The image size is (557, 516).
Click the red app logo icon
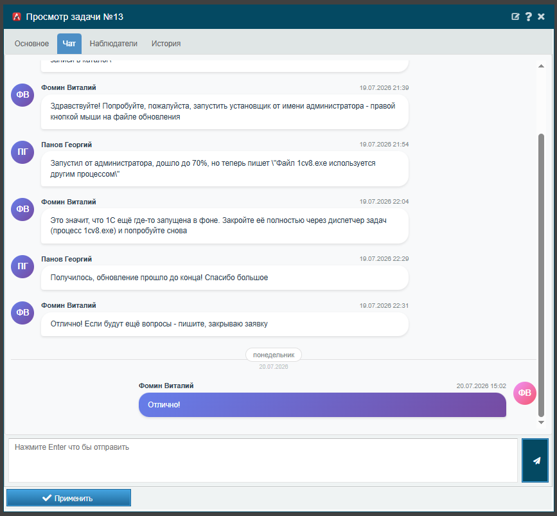(16, 17)
